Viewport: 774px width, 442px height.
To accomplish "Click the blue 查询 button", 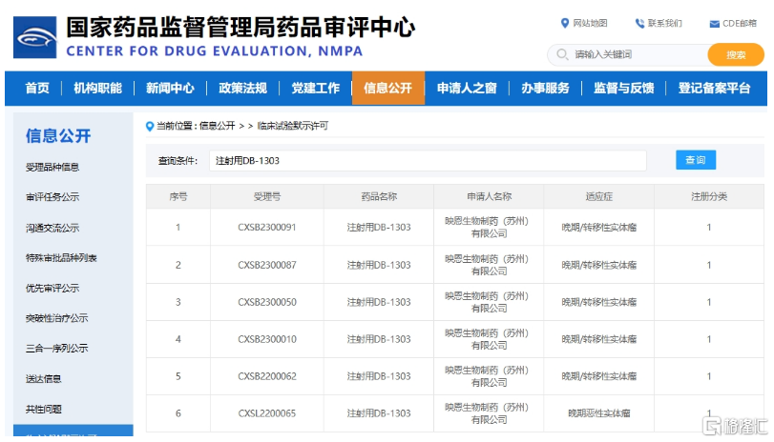I will pos(696,160).
